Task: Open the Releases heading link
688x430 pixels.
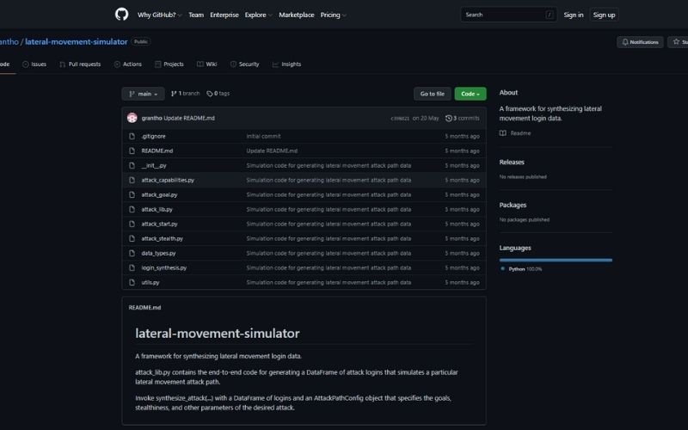Action: click(512, 162)
